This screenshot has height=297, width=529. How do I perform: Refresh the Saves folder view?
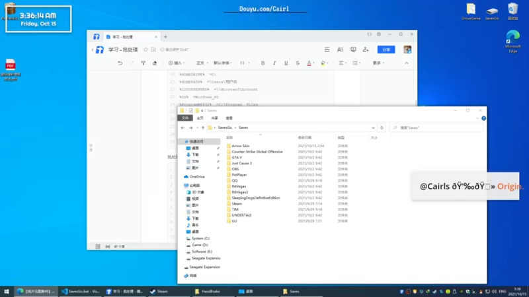(382, 127)
